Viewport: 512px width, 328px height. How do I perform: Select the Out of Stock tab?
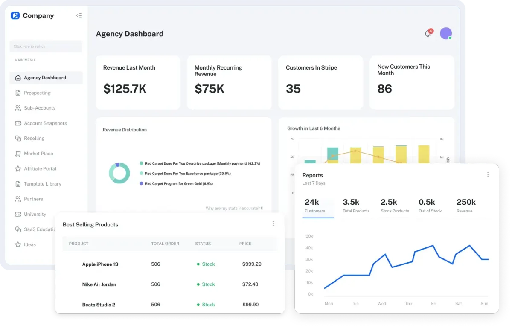click(x=430, y=206)
